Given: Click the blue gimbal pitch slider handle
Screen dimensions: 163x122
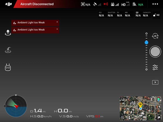Looking at the screenshot, I should coord(147,42).
